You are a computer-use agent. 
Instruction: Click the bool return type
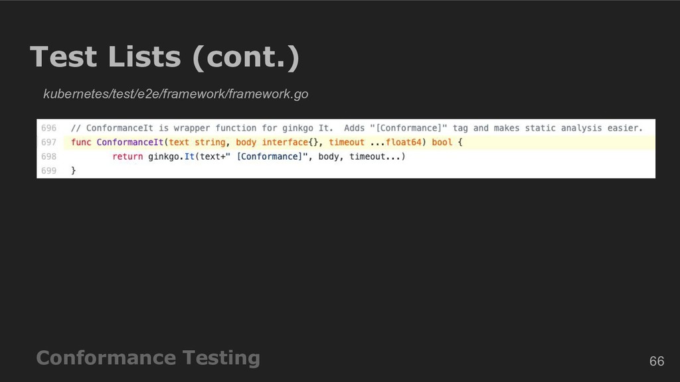pos(442,143)
